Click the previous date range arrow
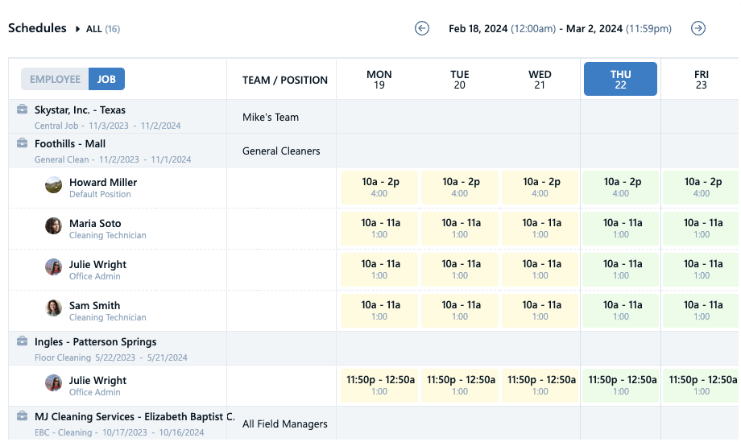 422,28
